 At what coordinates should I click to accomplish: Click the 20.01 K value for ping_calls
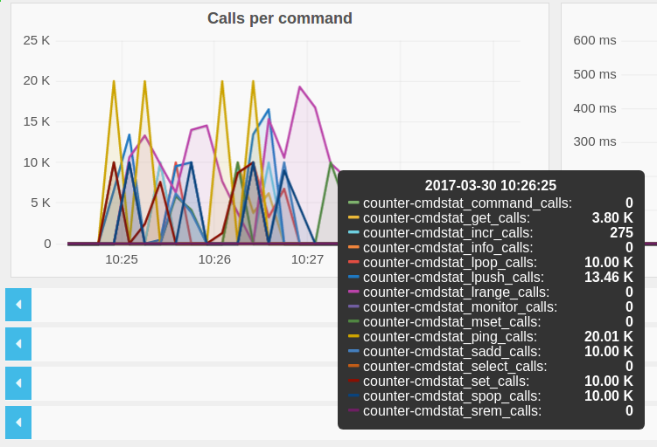(609, 337)
